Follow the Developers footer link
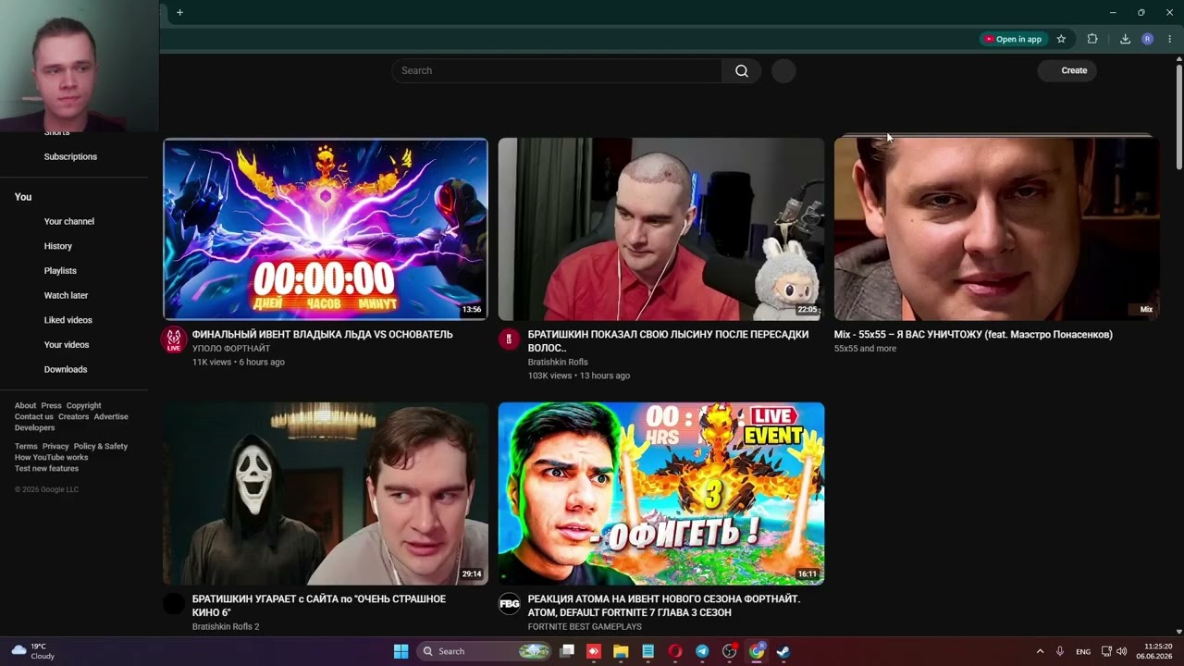The image size is (1184, 666). [x=34, y=427]
